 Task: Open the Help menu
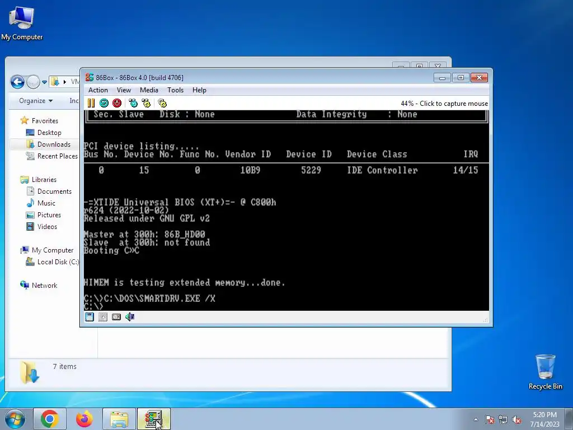pos(200,90)
